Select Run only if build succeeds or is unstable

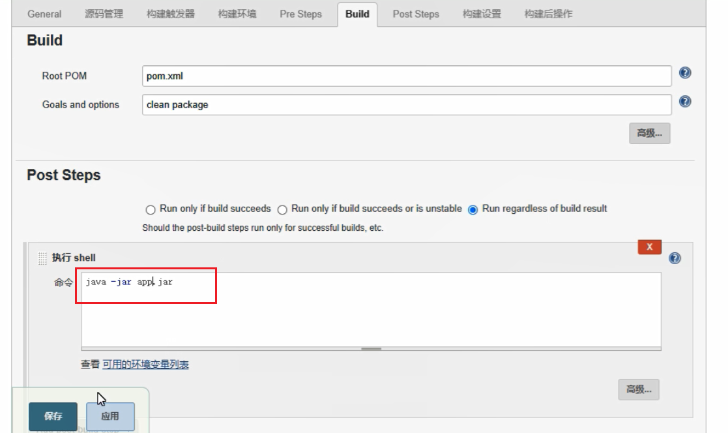click(x=282, y=210)
